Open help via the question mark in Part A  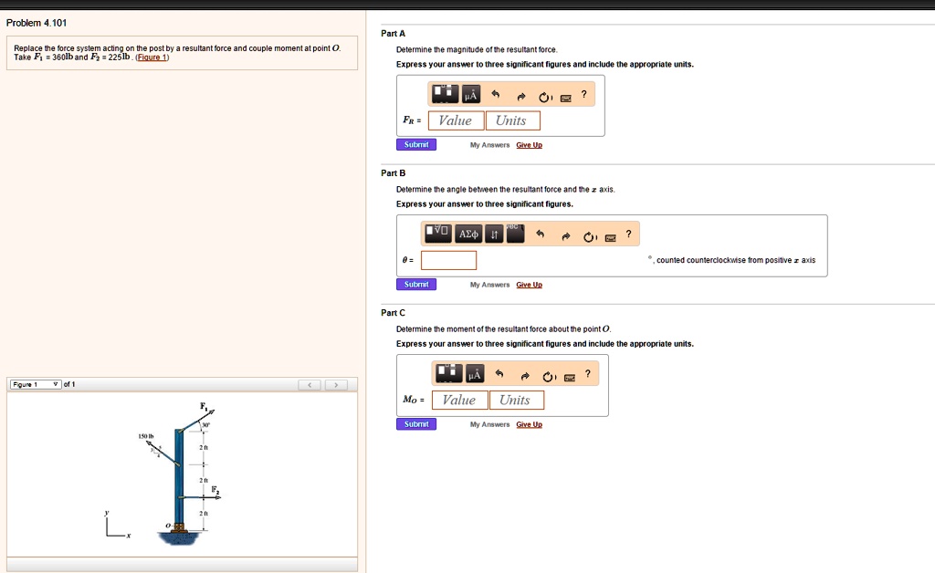point(584,94)
